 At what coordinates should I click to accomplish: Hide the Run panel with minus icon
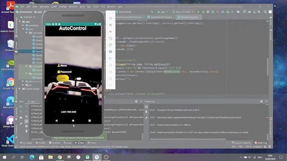(x=141, y=102)
